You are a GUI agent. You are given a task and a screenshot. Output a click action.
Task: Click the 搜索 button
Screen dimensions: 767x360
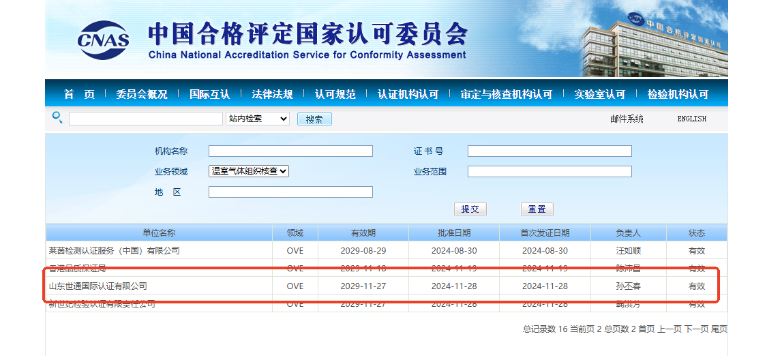[x=314, y=119]
